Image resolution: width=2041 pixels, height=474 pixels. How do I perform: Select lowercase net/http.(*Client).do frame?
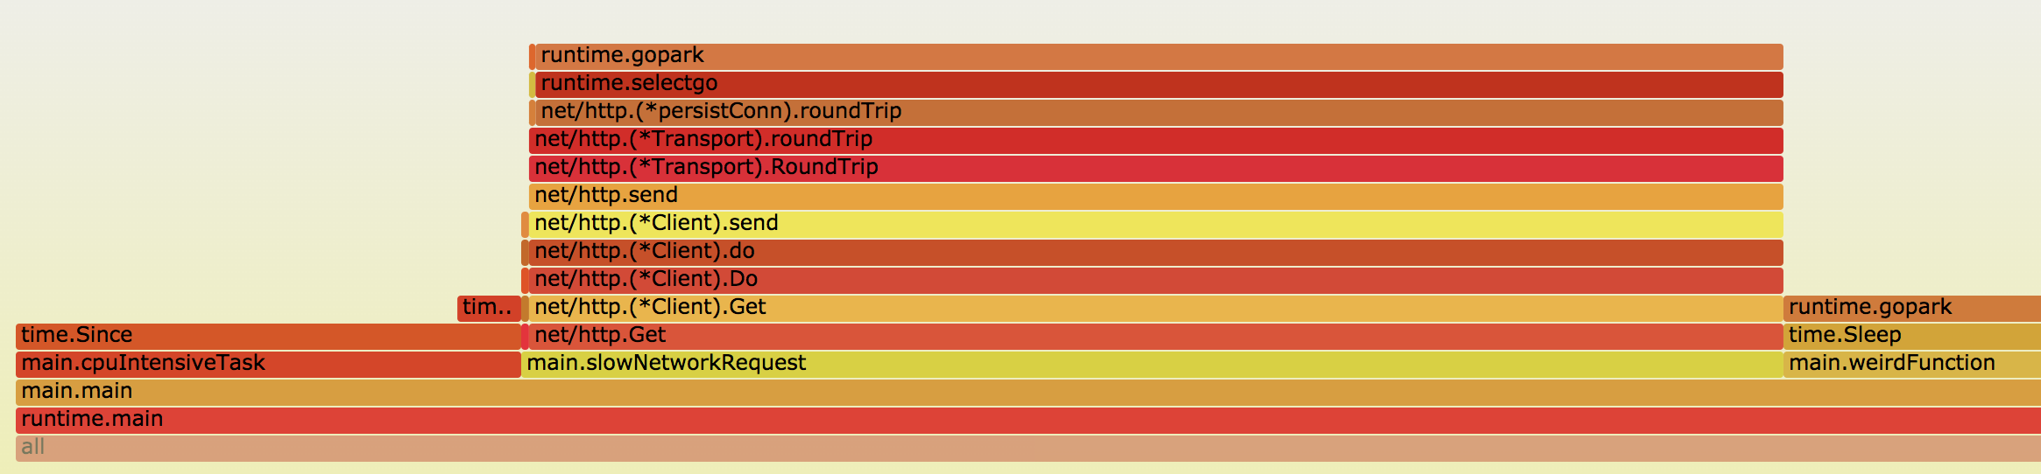(1156, 252)
